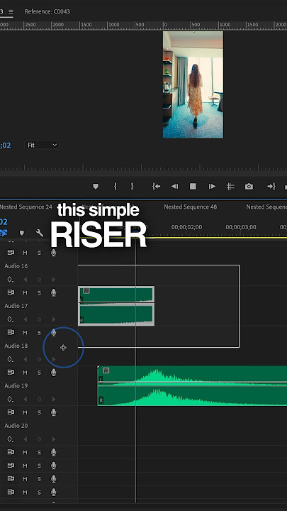The height and width of the screenshot is (511, 287).
Task: Click the Mark In bracket icon
Action: coord(115,187)
